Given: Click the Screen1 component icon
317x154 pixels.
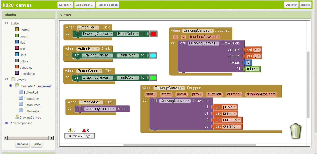Looking at the screenshot, I should click(x=13, y=80).
